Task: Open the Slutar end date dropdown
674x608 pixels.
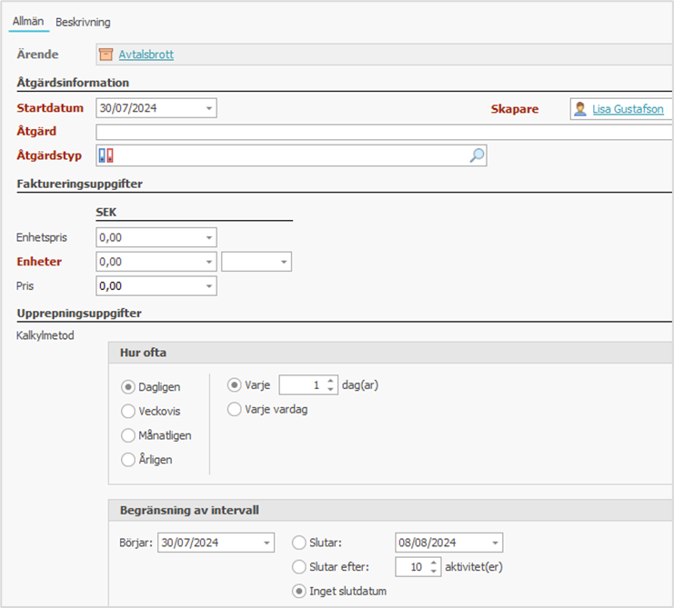Action: point(494,543)
